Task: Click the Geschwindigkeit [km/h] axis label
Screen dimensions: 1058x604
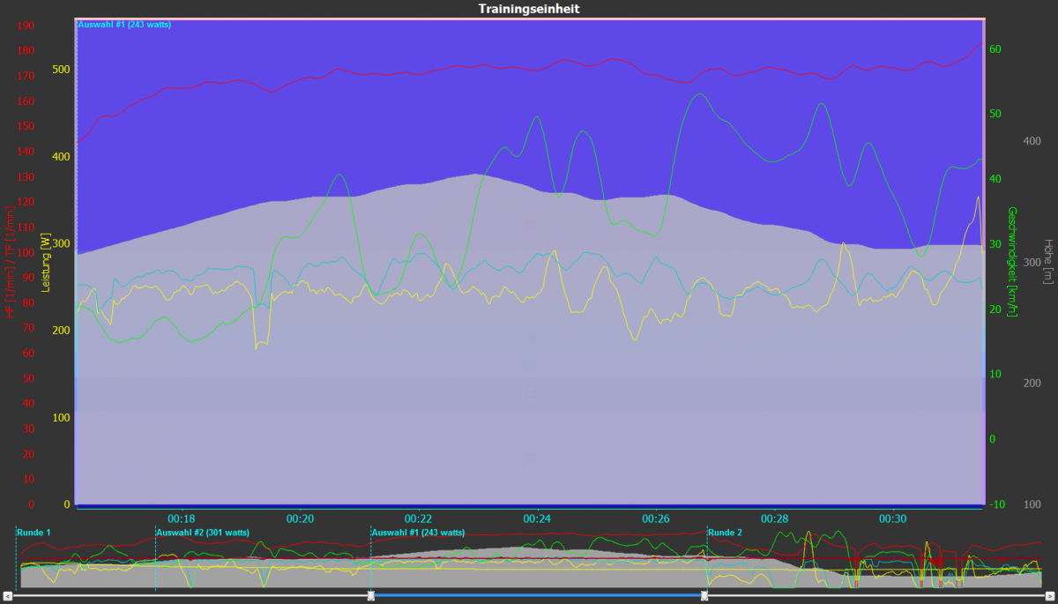Action: 1012,262
